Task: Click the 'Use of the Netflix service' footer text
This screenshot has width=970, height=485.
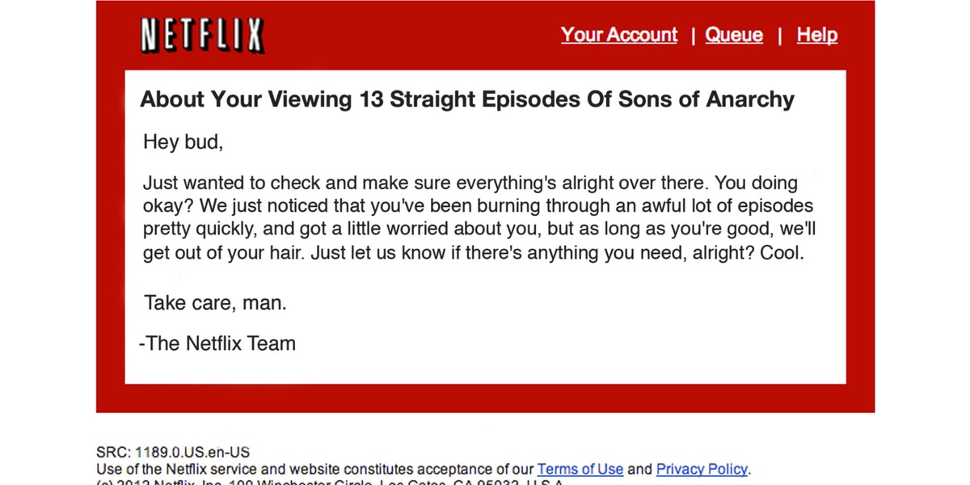Action: click(x=315, y=469)
